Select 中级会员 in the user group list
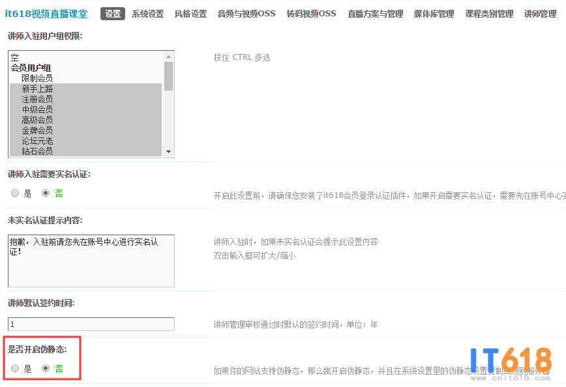This screenshot has width=566, height=387. 85,109
